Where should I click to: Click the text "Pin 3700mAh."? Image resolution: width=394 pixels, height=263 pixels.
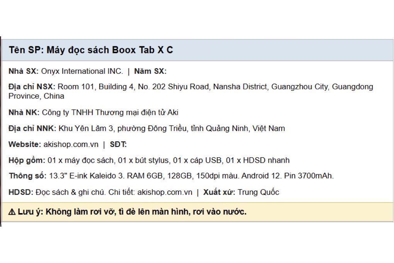point(309,176)
